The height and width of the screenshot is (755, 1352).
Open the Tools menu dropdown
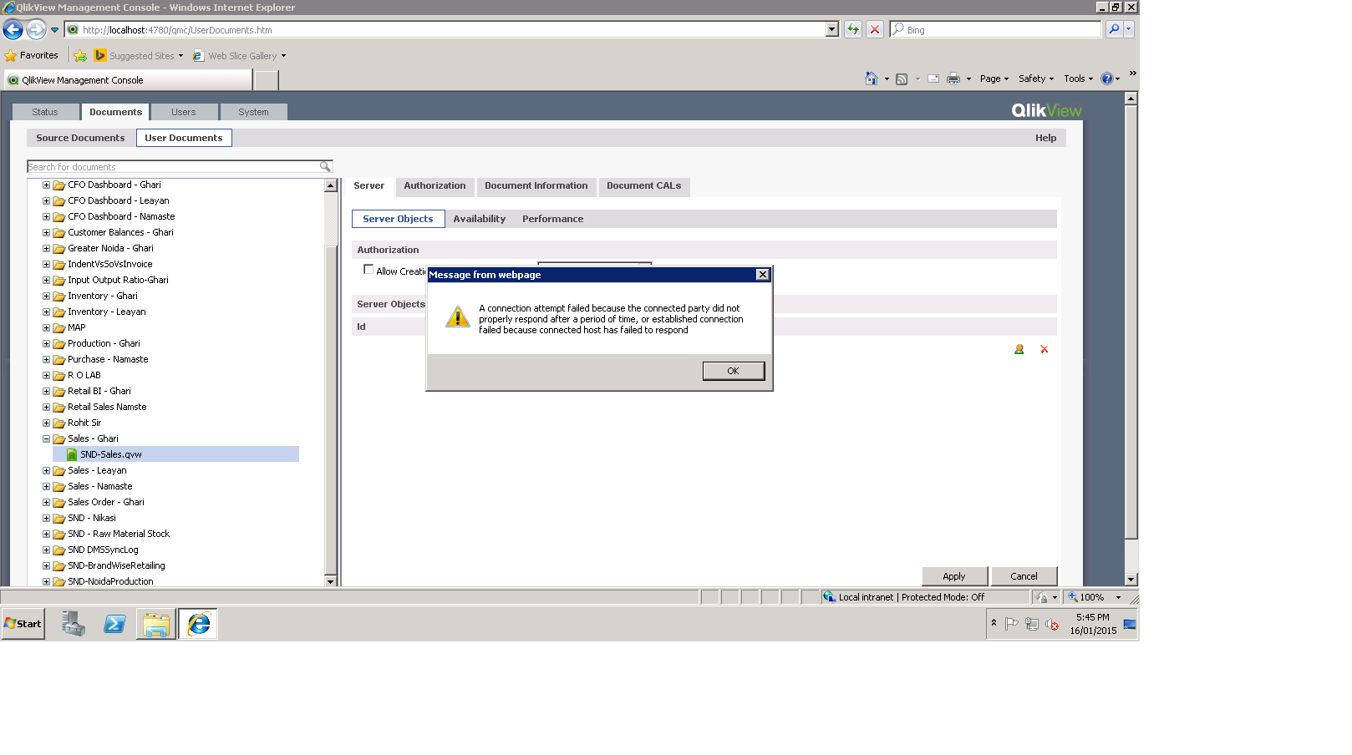[1078, 79]
